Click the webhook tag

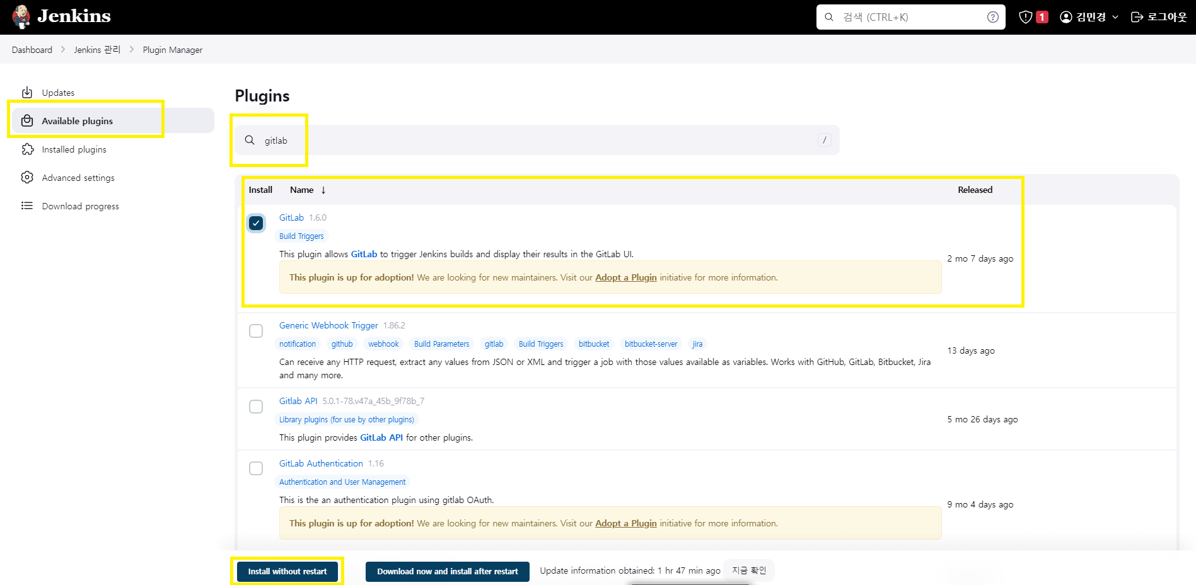(x=383, y=344)
